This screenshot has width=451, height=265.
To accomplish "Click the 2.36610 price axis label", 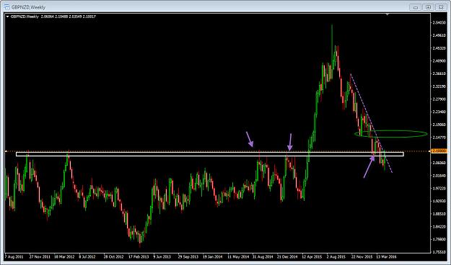I will [x=439, y=73].
